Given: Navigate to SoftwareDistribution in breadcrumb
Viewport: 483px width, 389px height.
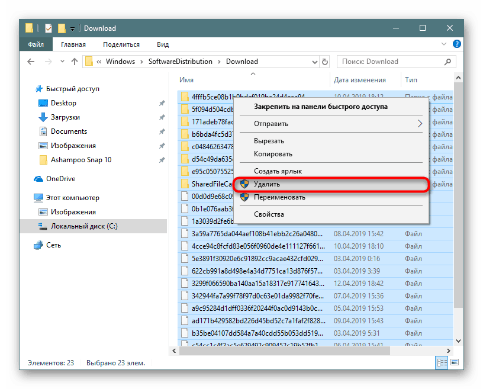Looking at the screenshot, I should 180,62.
